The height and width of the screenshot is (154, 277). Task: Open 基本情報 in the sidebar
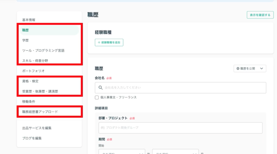click(x=29, y=20)
